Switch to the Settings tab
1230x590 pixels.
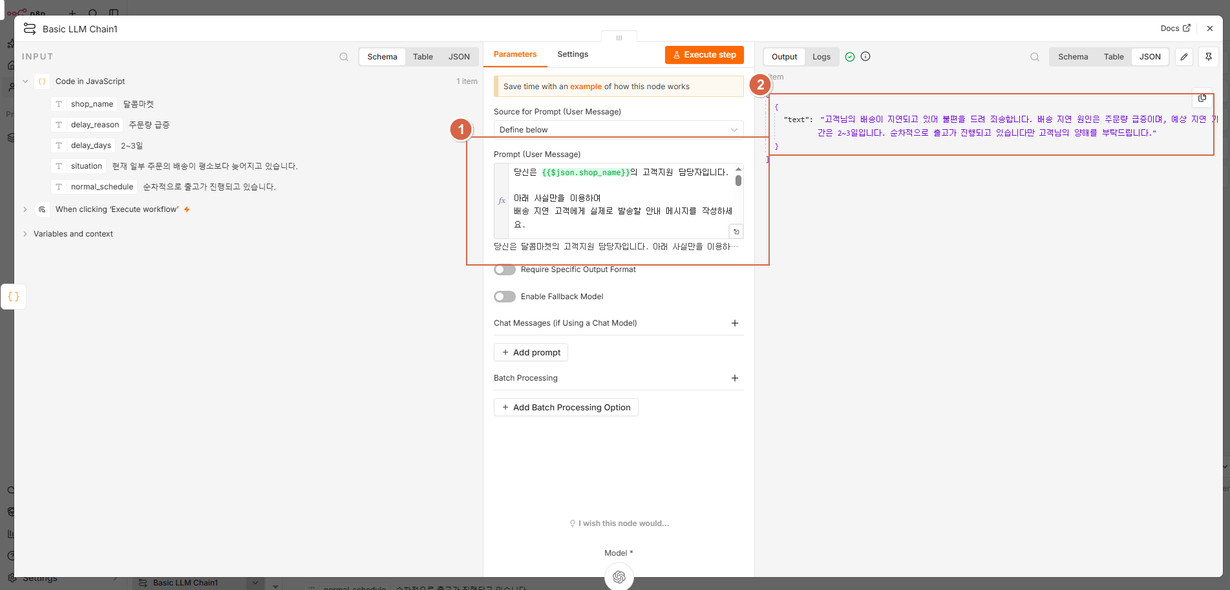(573, 54)
